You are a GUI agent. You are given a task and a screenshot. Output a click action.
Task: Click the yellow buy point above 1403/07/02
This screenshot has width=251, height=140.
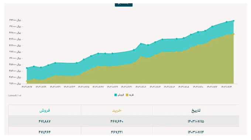(141, 57)
